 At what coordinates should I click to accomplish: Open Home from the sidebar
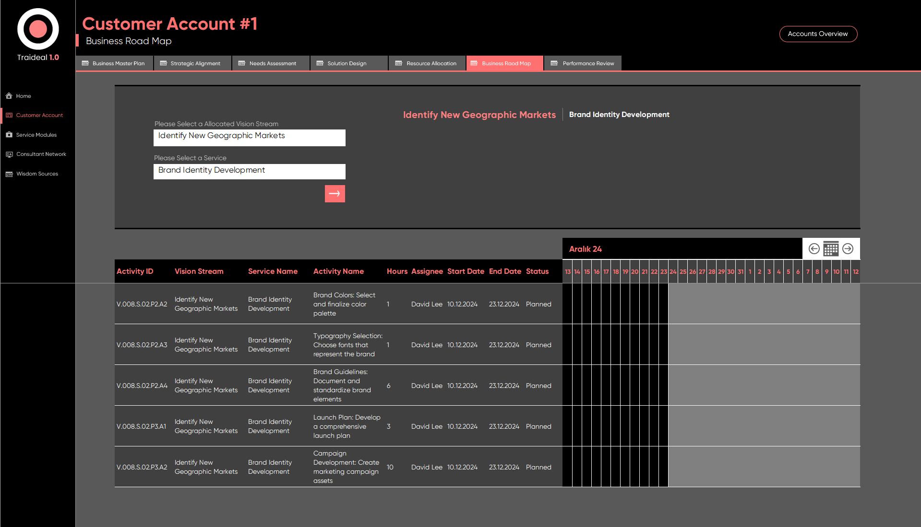[23, 96]
